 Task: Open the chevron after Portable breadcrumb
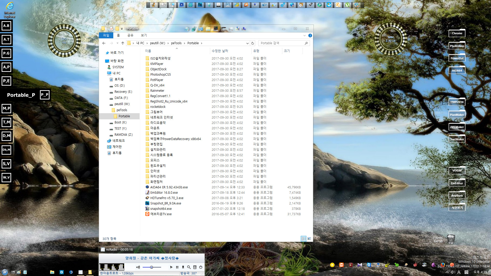(202, 43)
